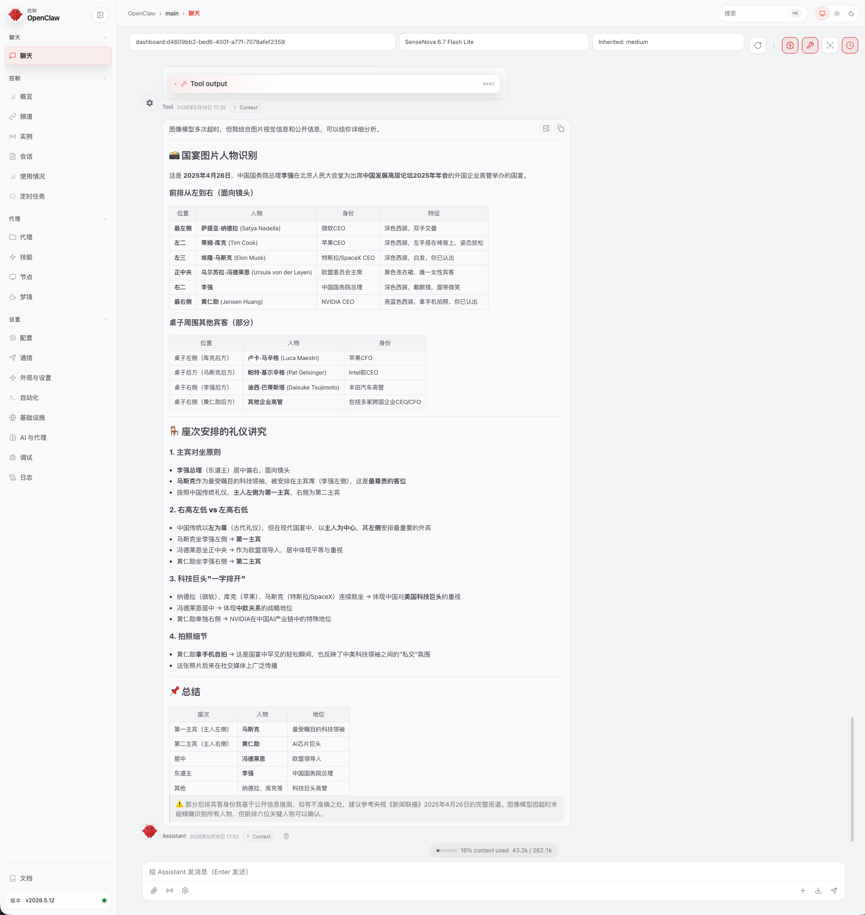Click the 配置 gear icon item
This screenshot has width=865, height=915.
pyautogui.click(x=58, y=338)
